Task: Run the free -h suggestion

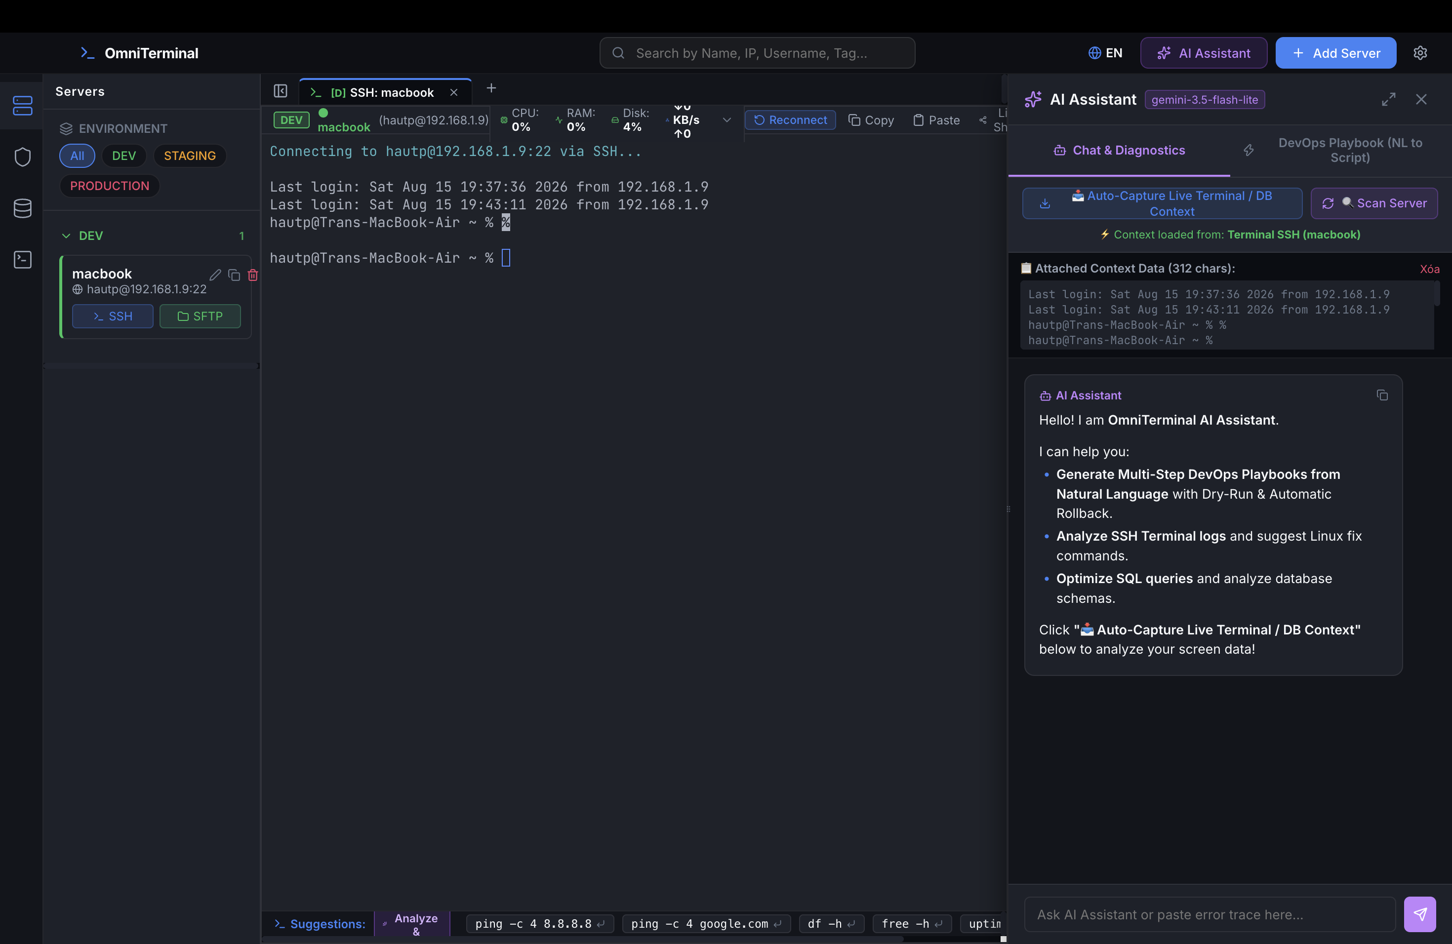Action: [912, 924]
